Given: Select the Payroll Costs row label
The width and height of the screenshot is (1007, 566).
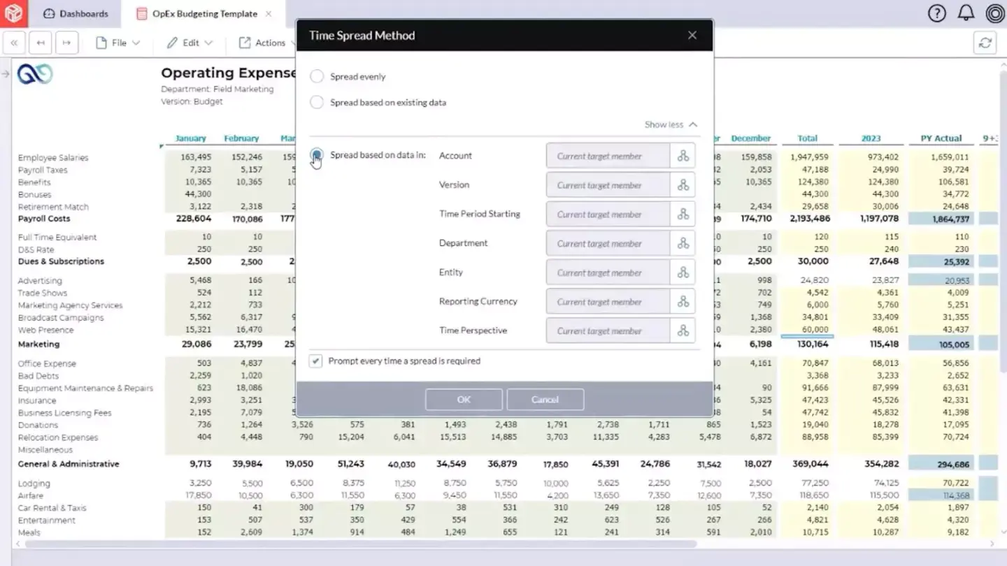Looking at the screenshot, I should click(x=44, y=219).
